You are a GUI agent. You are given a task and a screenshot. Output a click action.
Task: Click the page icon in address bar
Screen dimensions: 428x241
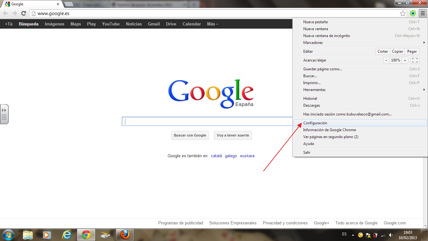(34, 13)
